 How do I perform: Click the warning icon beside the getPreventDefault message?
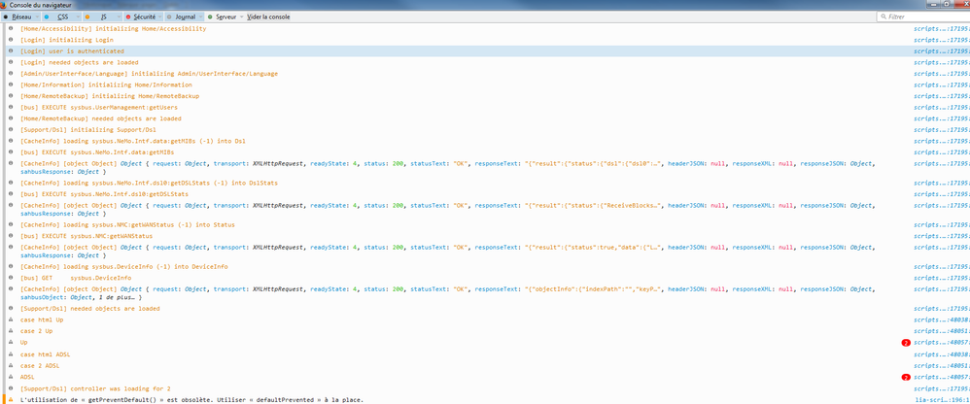10,399
